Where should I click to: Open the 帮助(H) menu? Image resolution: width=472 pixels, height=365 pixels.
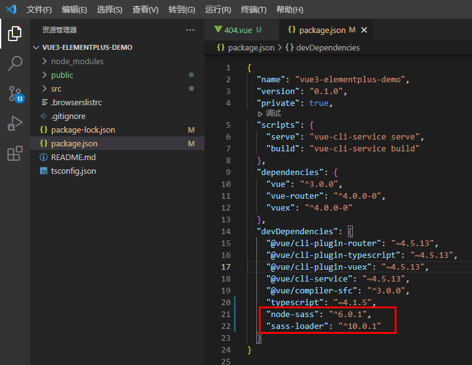point(289,9)
